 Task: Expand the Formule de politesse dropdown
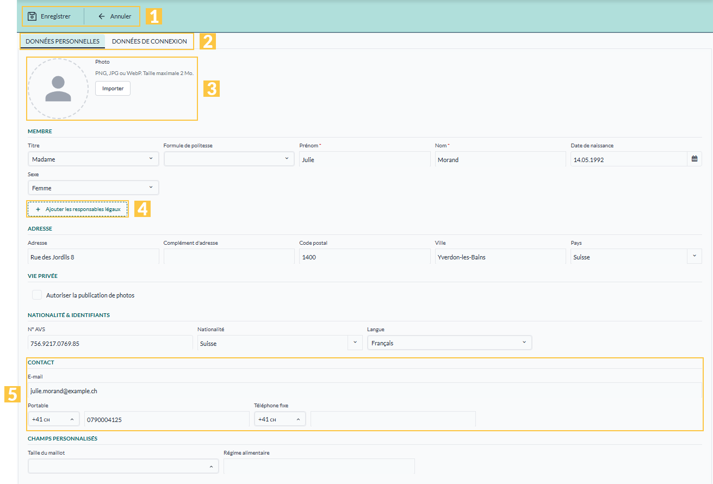229,159
